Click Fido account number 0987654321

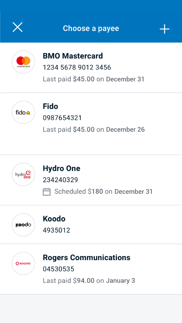click(62, 118)
